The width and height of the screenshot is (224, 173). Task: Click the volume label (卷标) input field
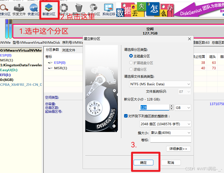point(171,140)
